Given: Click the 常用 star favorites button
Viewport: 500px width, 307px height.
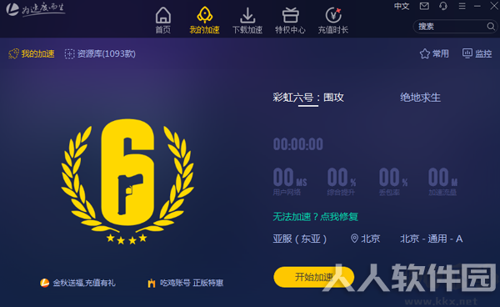Looking at the screenshot, I should [x=434, y=53].
